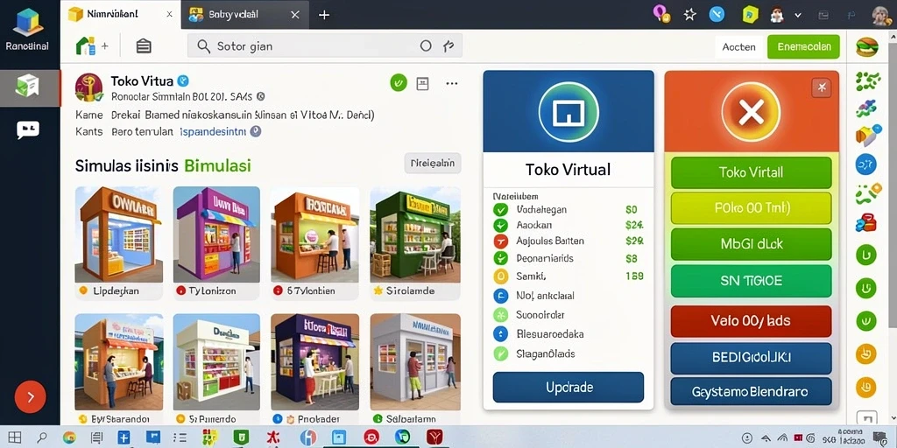Image resolution: width=897 pixels, height=448 pixels.
Task: Click the info icon next to Ispandesintni
Action: pyautogui.click(x=256, y=131)
